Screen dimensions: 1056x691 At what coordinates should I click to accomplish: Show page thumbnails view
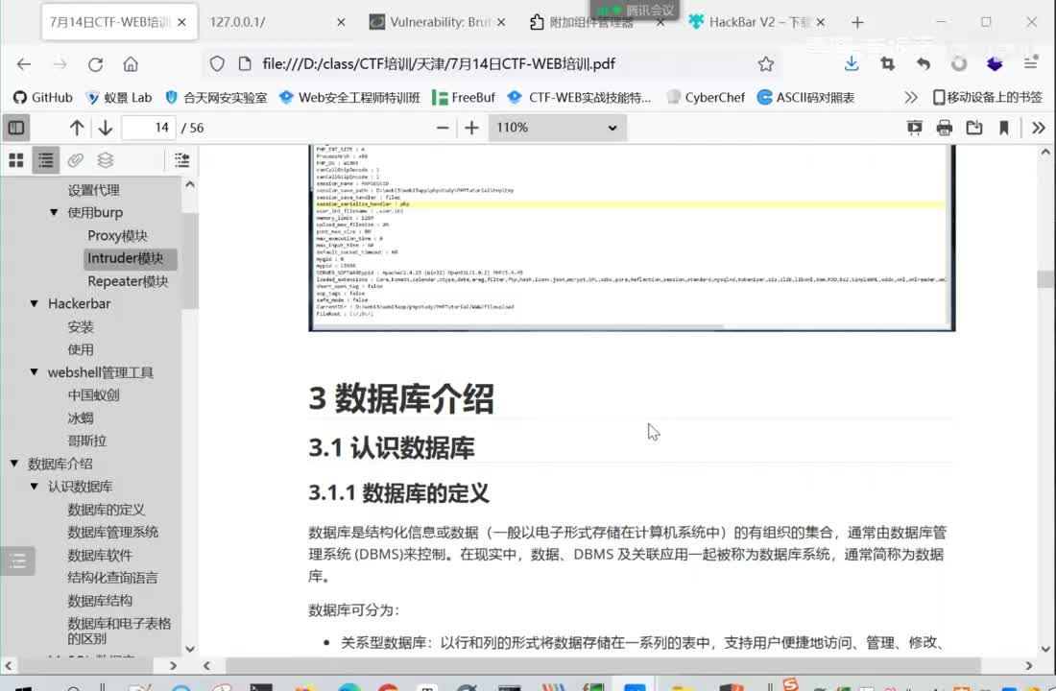16,159
